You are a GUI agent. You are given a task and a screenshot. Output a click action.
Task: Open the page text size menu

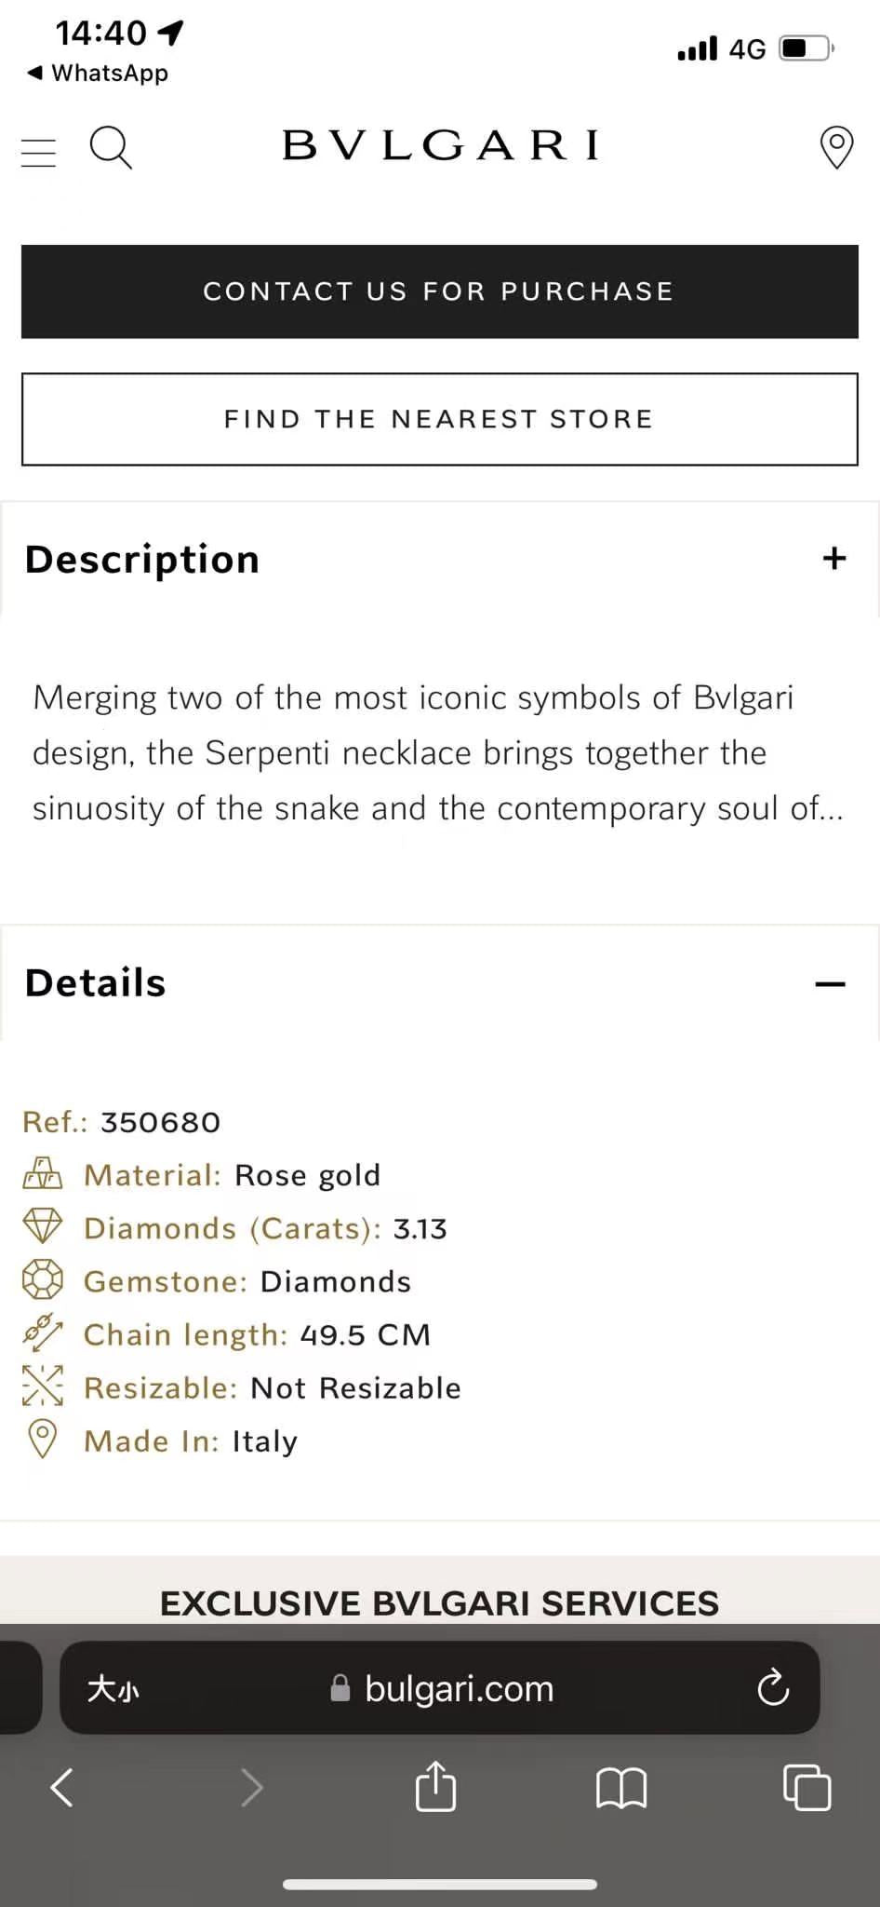[113, 1688]
